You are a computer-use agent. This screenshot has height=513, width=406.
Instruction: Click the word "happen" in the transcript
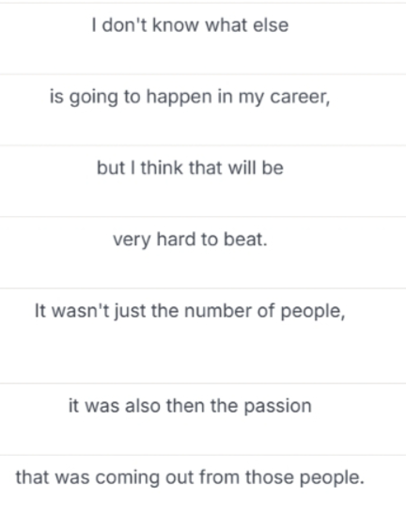[180, 98]
